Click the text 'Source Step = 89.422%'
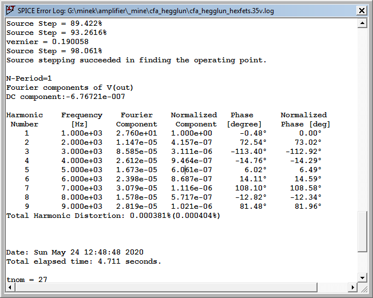 point(54,23)
